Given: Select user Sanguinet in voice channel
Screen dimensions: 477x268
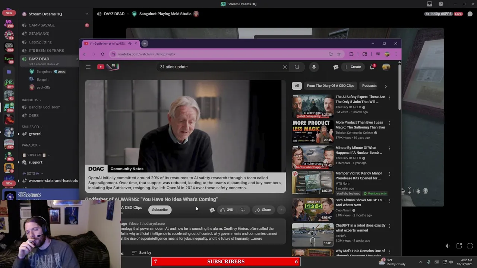Looking at the screenshot, I should 44,71.
